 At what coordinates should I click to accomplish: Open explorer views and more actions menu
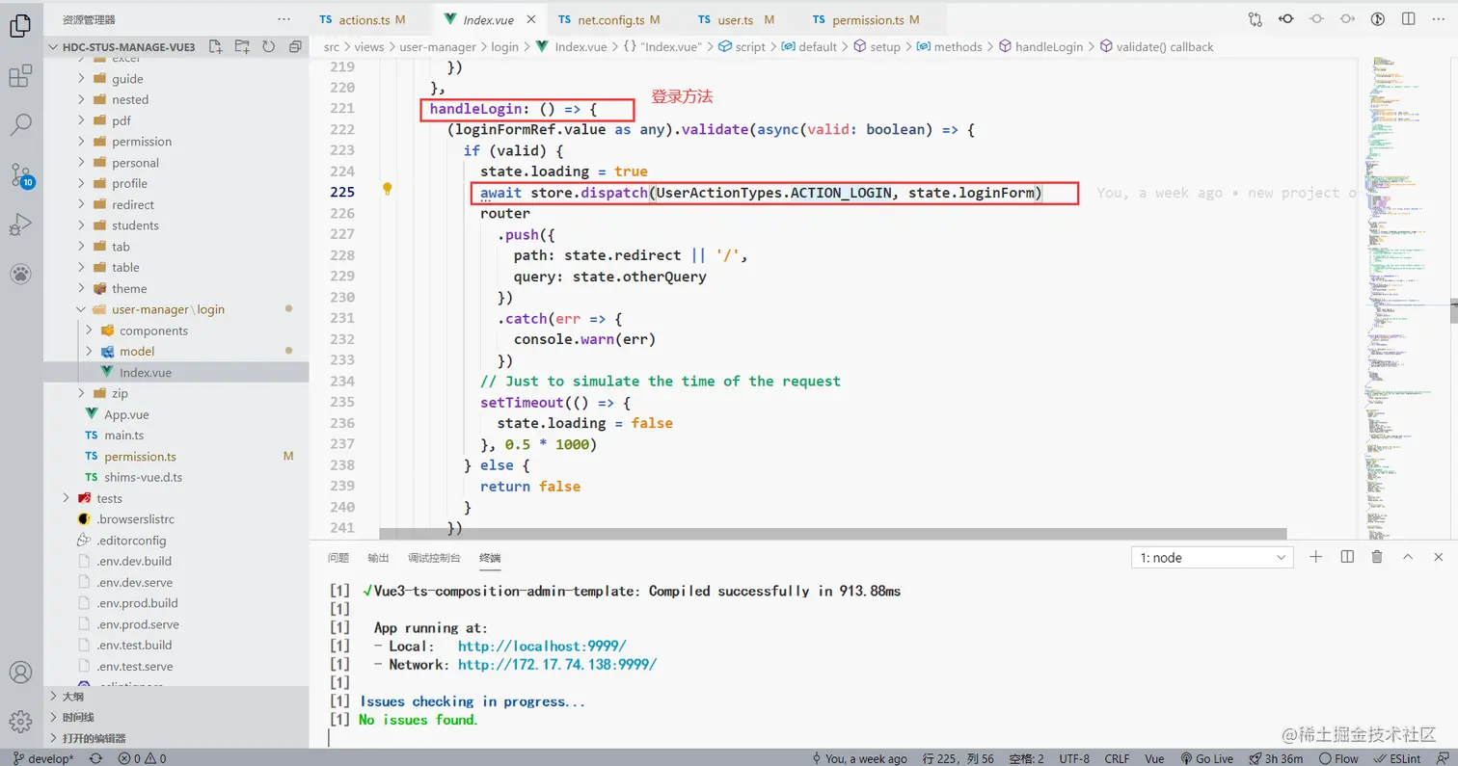[283, 19]
